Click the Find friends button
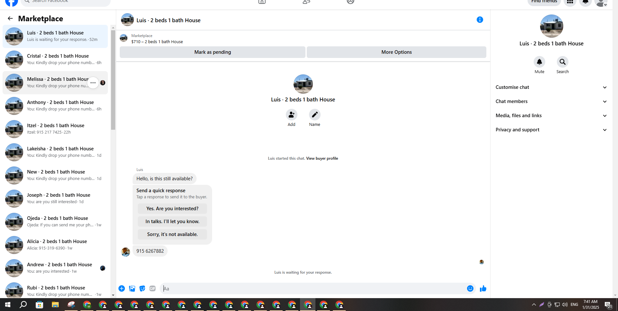Image resolution: width=618 pixels, height=311 pixels. click(544, 2)
